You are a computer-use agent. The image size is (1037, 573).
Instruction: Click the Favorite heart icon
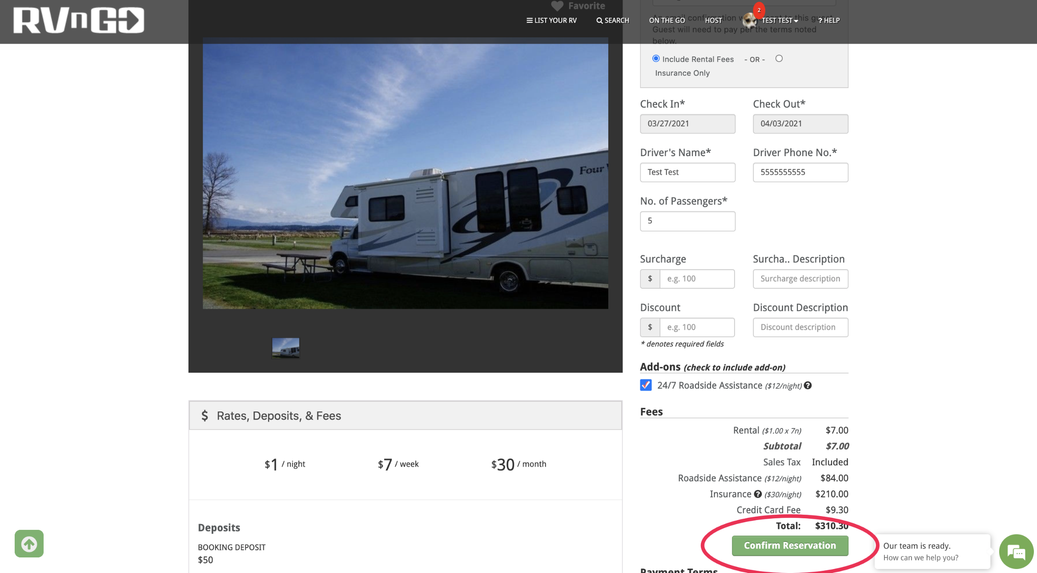pyautogui.click(x=557, y=6)
